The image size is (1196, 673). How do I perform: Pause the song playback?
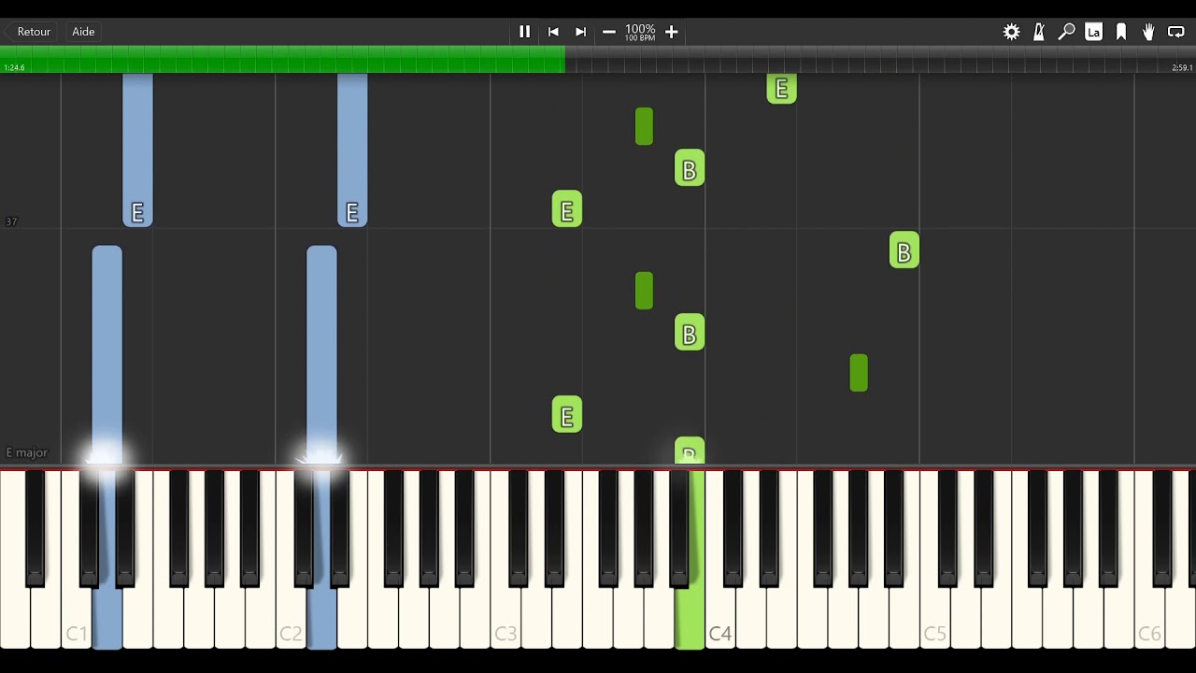524,32
